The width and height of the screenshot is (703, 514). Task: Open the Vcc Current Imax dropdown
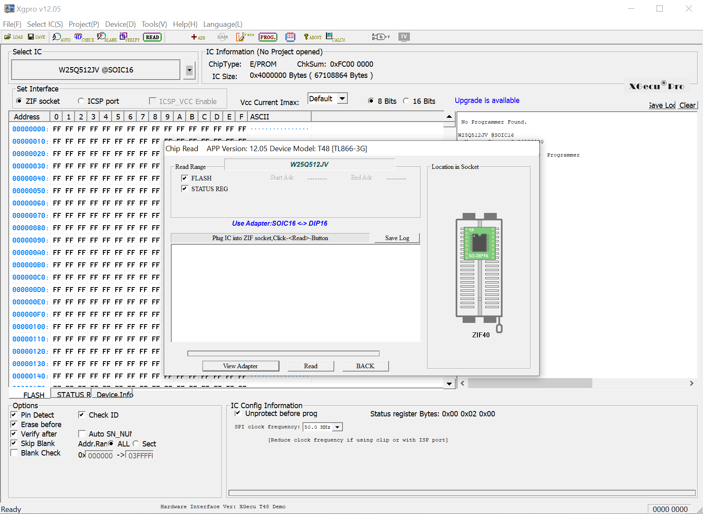342,98
